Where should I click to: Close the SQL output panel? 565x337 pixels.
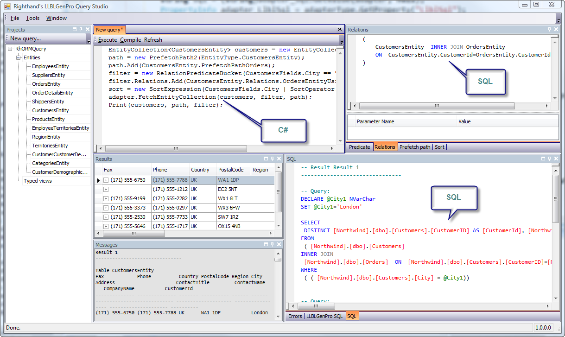[x=556, y=159]
